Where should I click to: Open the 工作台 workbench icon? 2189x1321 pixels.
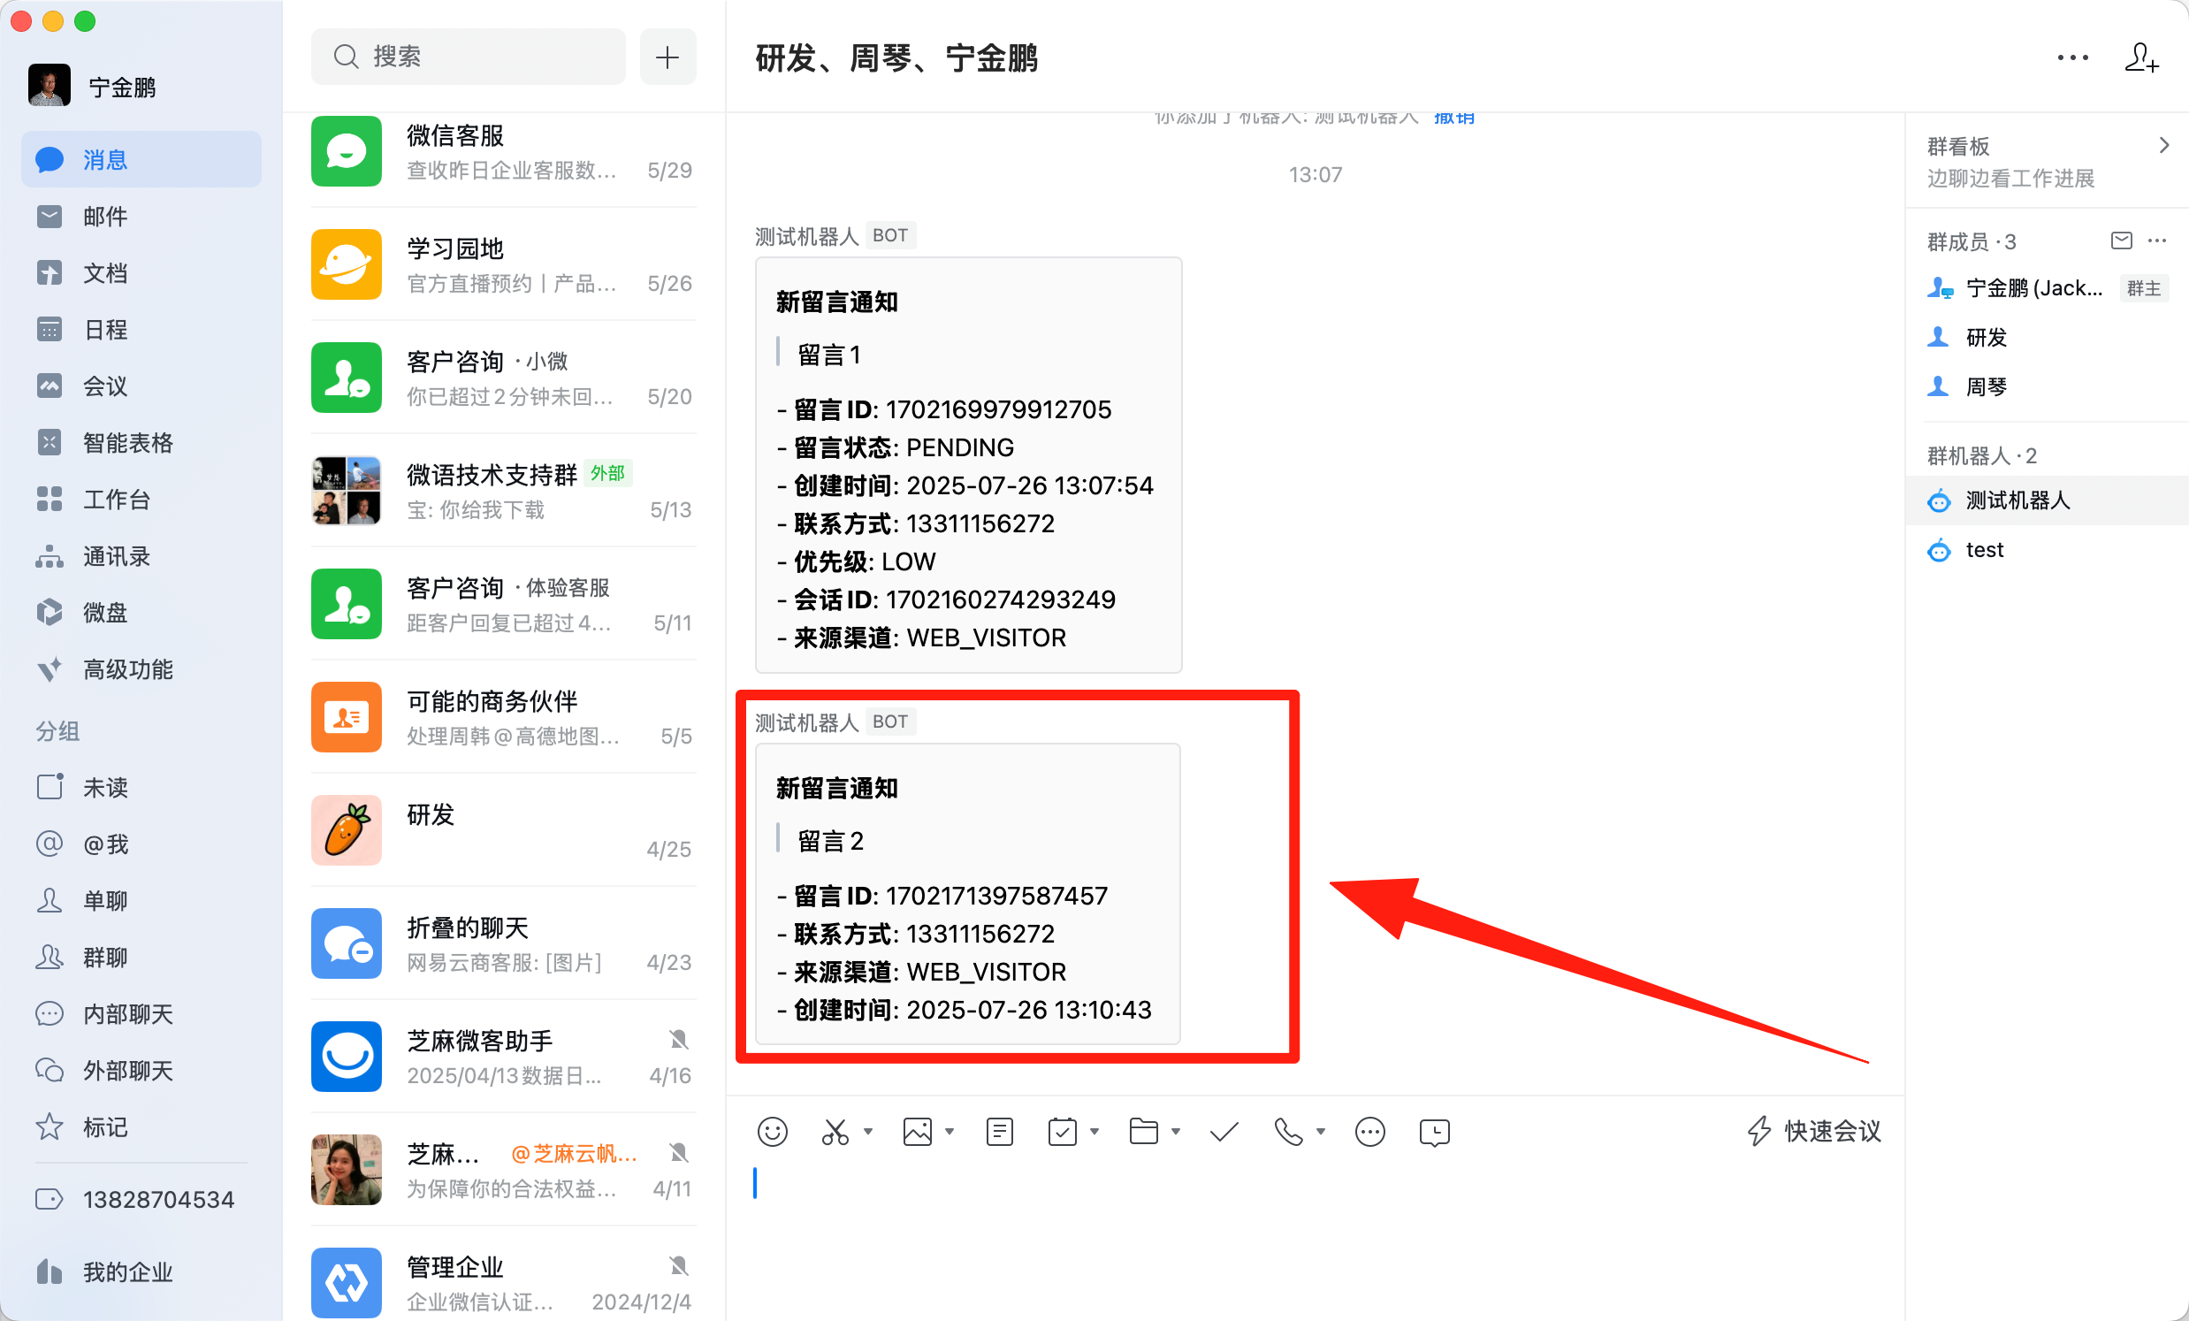point(50,500)
